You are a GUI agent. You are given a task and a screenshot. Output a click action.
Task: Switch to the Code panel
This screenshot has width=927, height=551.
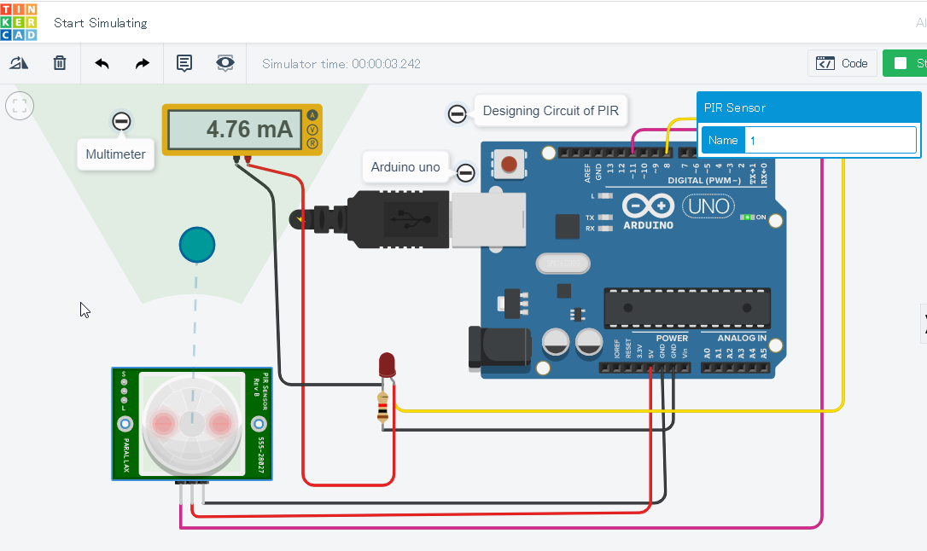tap(842, 62)
